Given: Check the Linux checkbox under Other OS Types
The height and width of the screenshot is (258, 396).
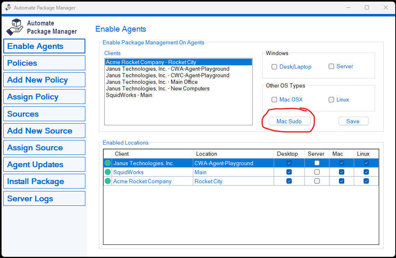Looking at the screenshot, I should tap(331, 99).
